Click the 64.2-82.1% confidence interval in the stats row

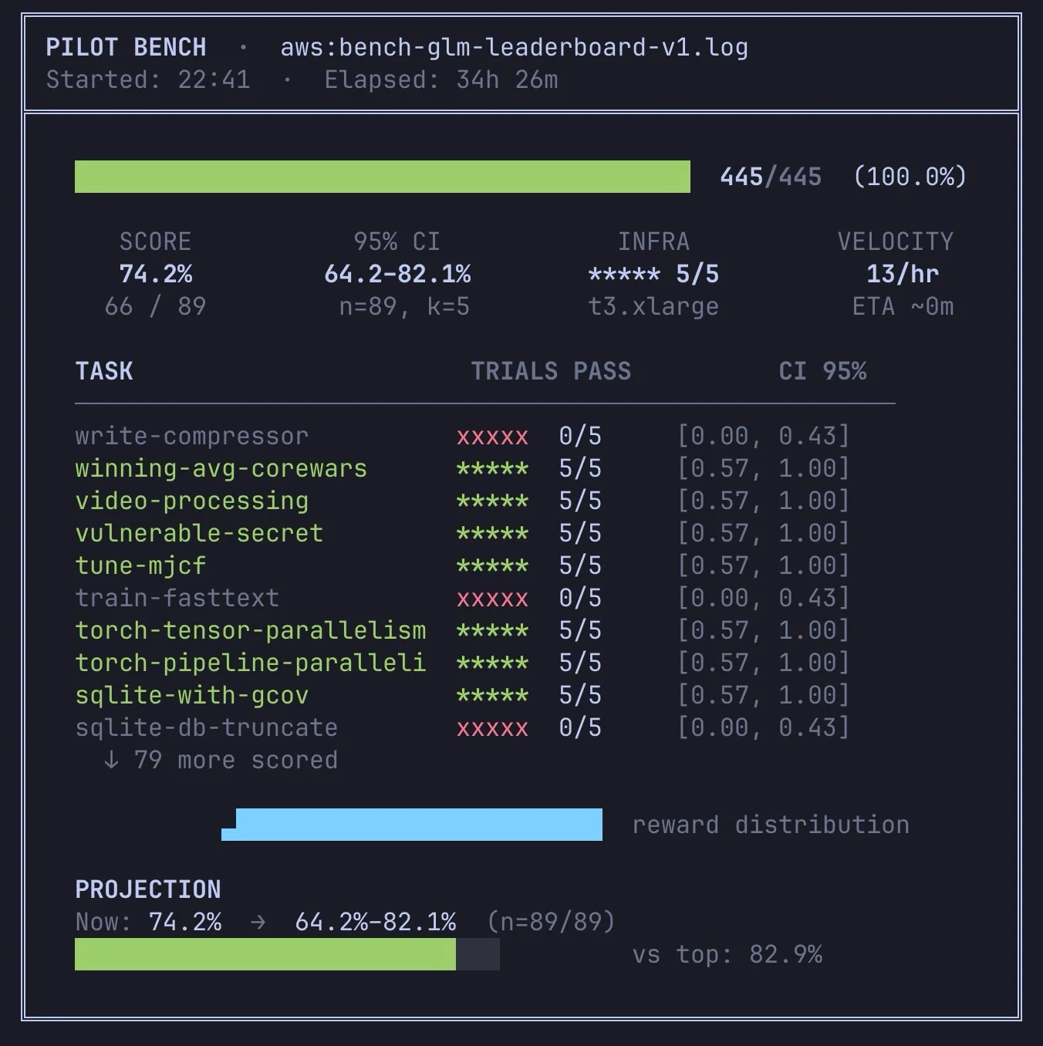[397, 274]
